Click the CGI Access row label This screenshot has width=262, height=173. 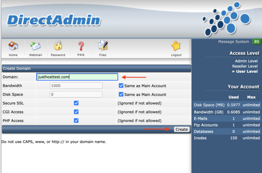click(13, 112)
